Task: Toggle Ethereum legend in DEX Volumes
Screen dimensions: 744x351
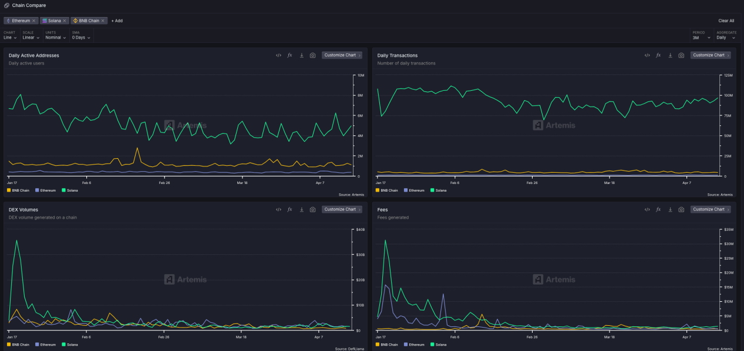Action: point(46,345)
